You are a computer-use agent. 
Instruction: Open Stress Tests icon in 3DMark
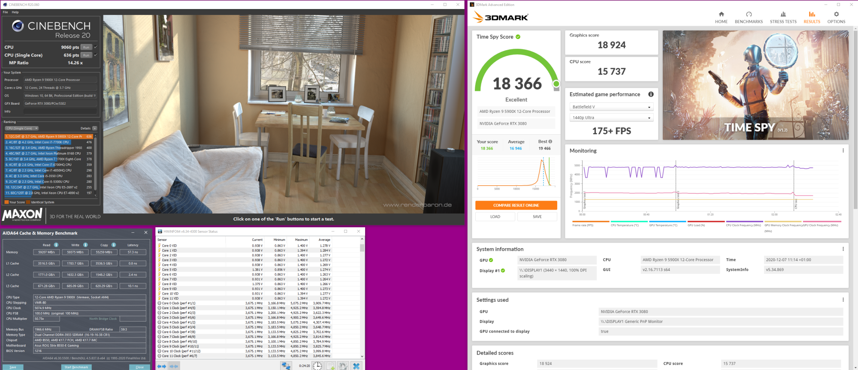pos(783,14)
